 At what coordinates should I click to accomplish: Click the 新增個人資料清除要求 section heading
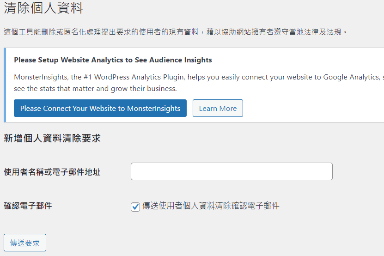52,138
